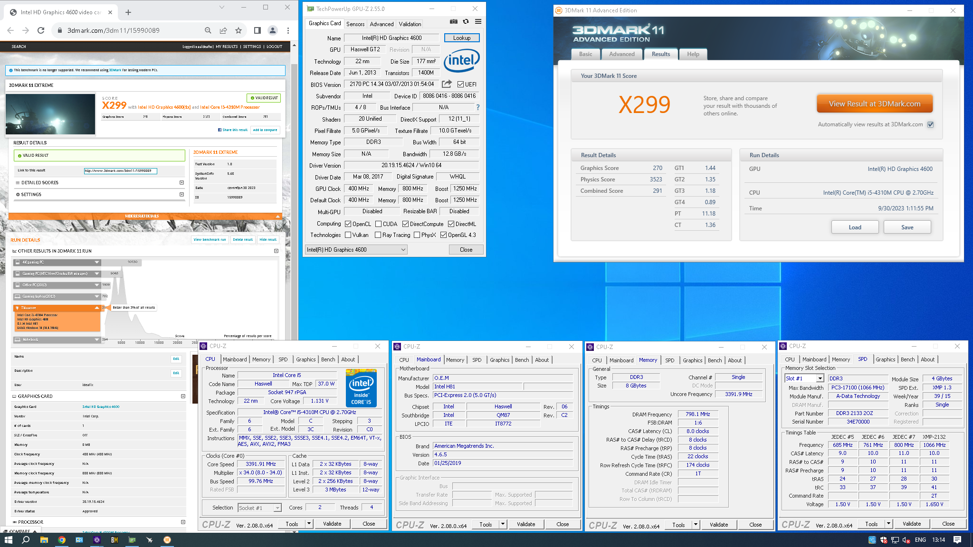
Task: Open the Help tab in 3DMark 11
Action: pos(693,54)
